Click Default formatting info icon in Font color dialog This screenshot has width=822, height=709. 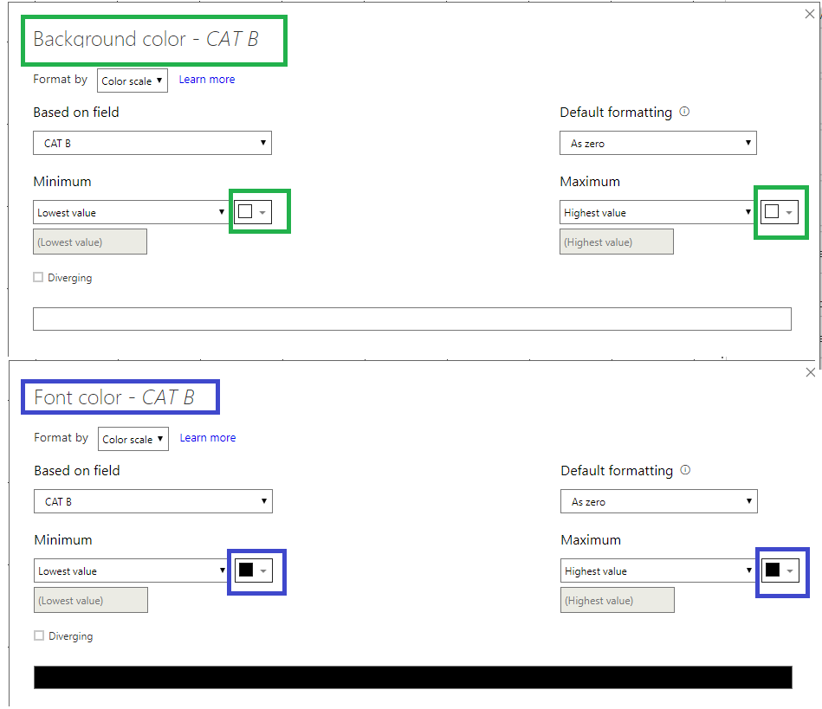[686, 470]
